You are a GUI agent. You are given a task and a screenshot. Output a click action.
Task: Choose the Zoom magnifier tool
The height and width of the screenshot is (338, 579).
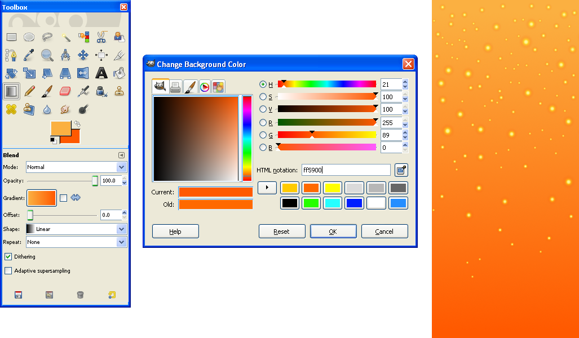point(47,55)
